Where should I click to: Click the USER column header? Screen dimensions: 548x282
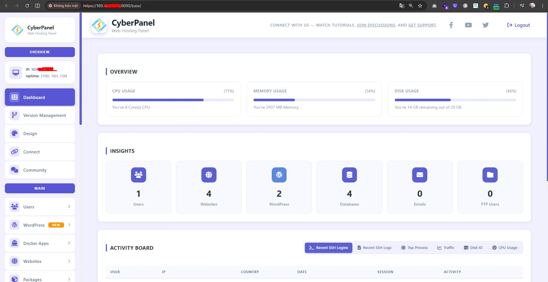pyautogui.click(x=115, y=272)
